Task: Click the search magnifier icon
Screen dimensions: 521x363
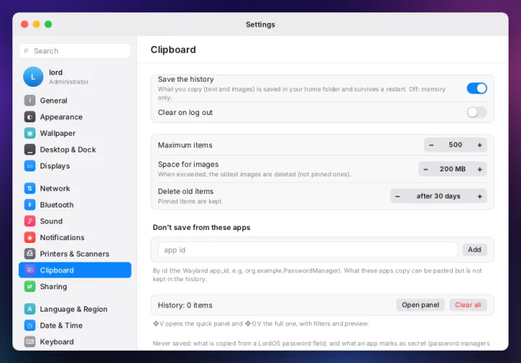Action: [26, 51]
